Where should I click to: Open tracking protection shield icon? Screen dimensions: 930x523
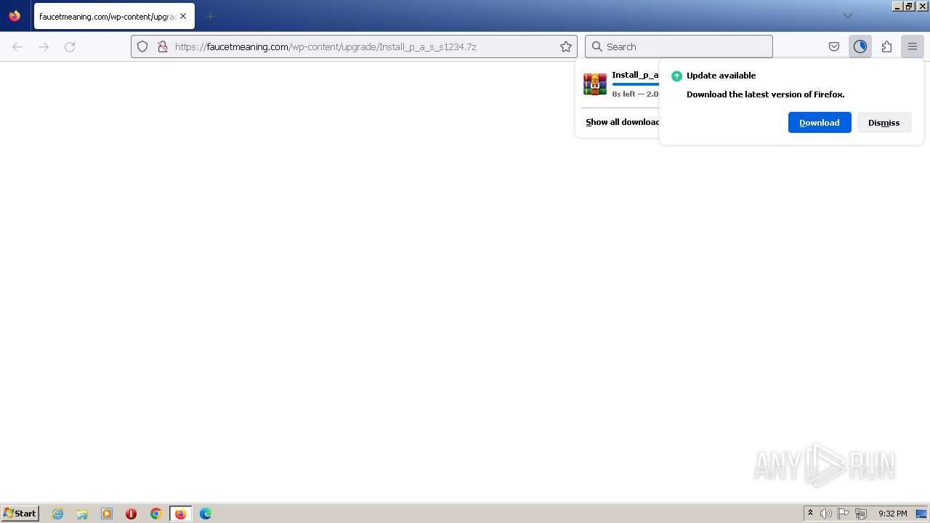click(x=142, y=46)
